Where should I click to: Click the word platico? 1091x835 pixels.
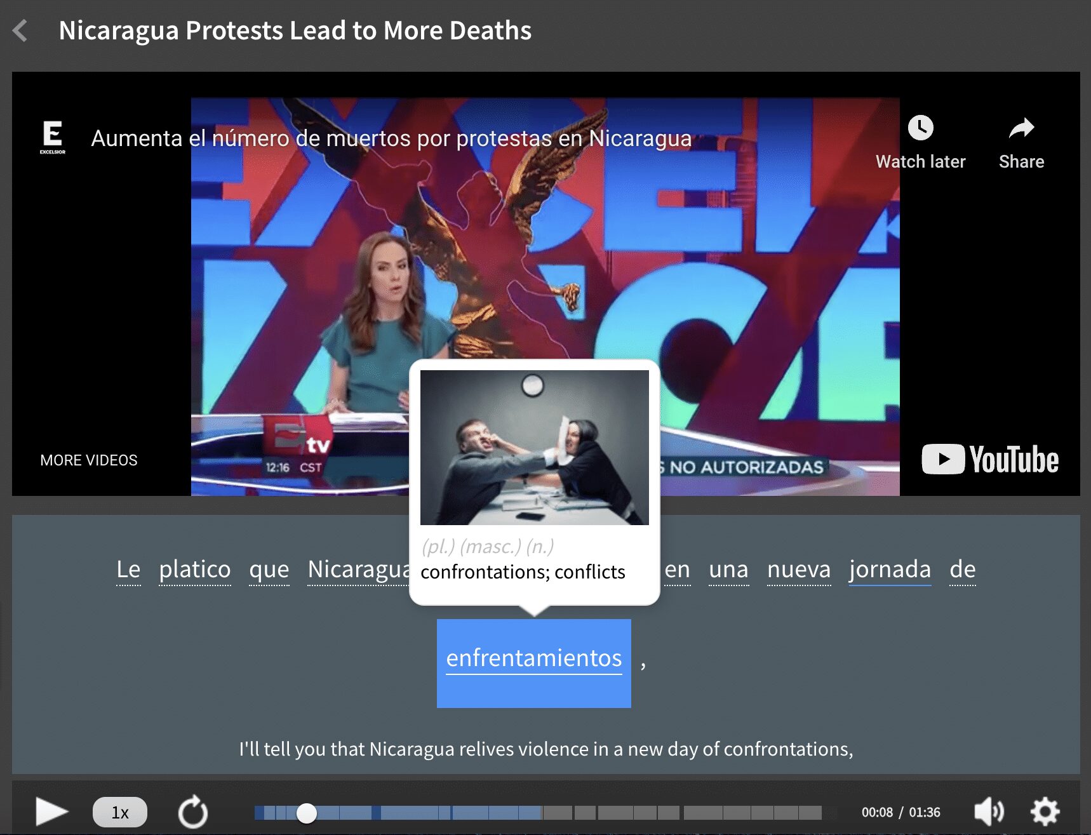[195, 570]
